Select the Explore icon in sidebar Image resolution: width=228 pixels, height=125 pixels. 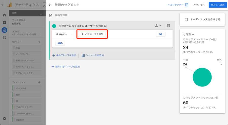(4, 30)
